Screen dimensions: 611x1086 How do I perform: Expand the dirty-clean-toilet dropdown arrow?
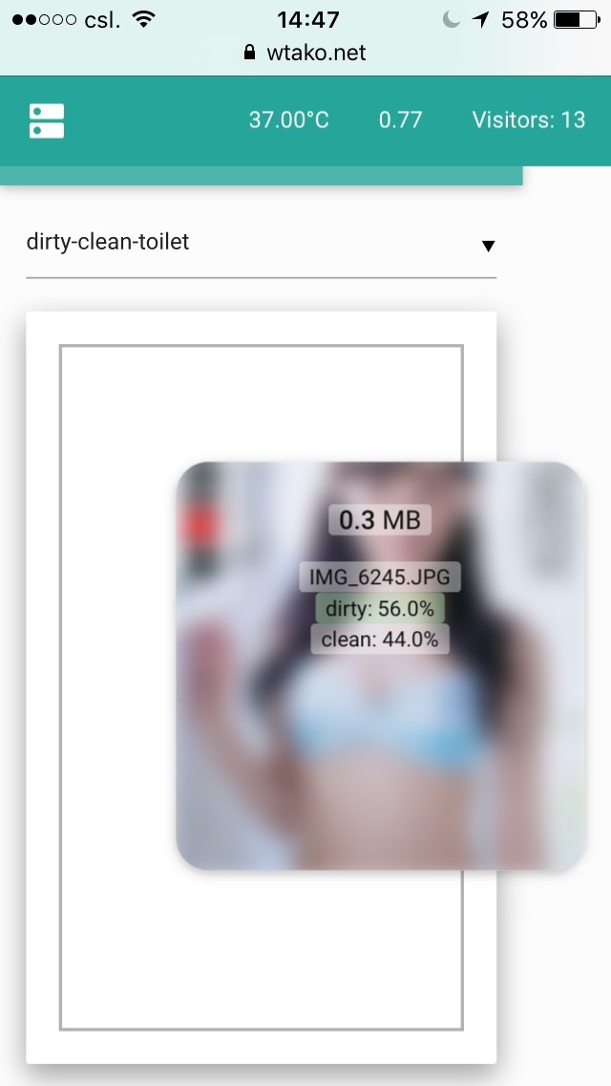488,246
